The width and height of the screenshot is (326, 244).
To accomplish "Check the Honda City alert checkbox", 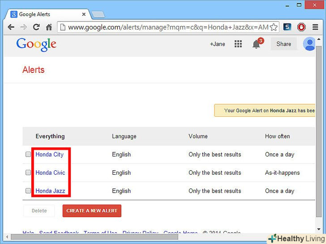I will pyautogui.click(x=28, y=155).
